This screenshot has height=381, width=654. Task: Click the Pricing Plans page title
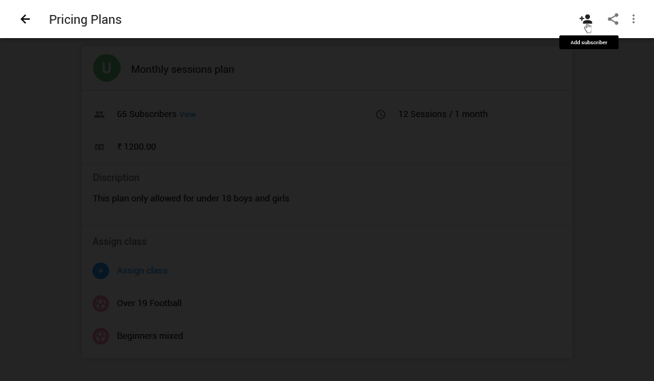[x=85, y=19]
